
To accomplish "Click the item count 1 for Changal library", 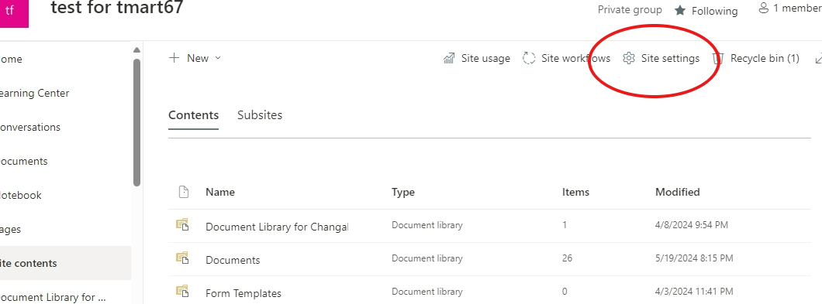I will tap(565, 225).
